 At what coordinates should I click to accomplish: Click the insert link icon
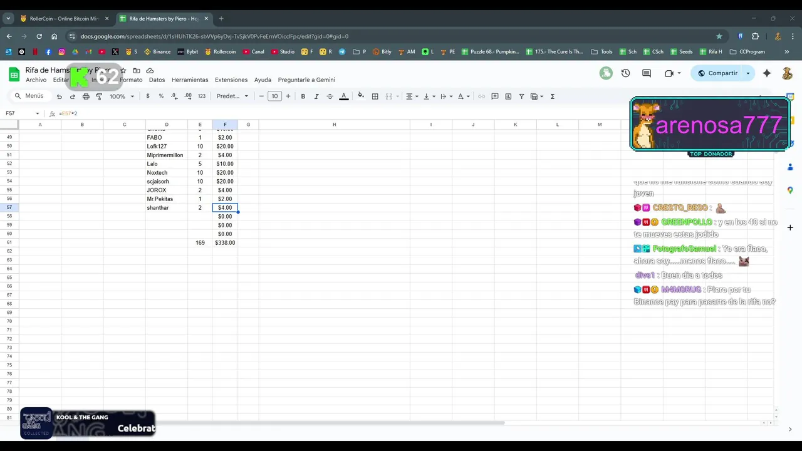pos(481,96)
